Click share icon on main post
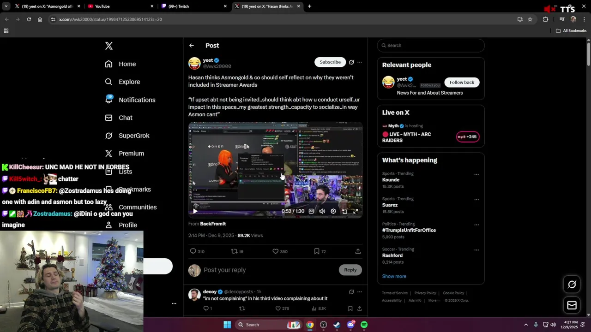 pos(358,251)
